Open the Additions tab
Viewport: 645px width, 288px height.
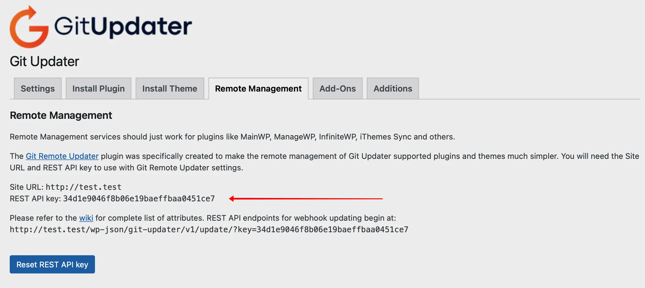point(392,89)
